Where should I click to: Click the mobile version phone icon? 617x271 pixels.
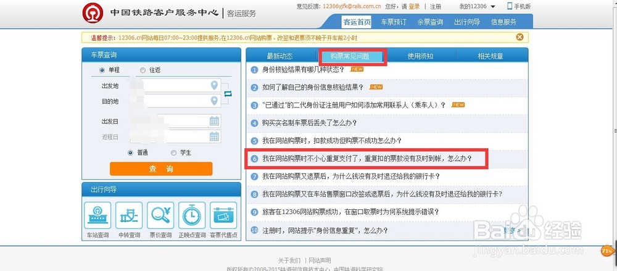[510, 6]
